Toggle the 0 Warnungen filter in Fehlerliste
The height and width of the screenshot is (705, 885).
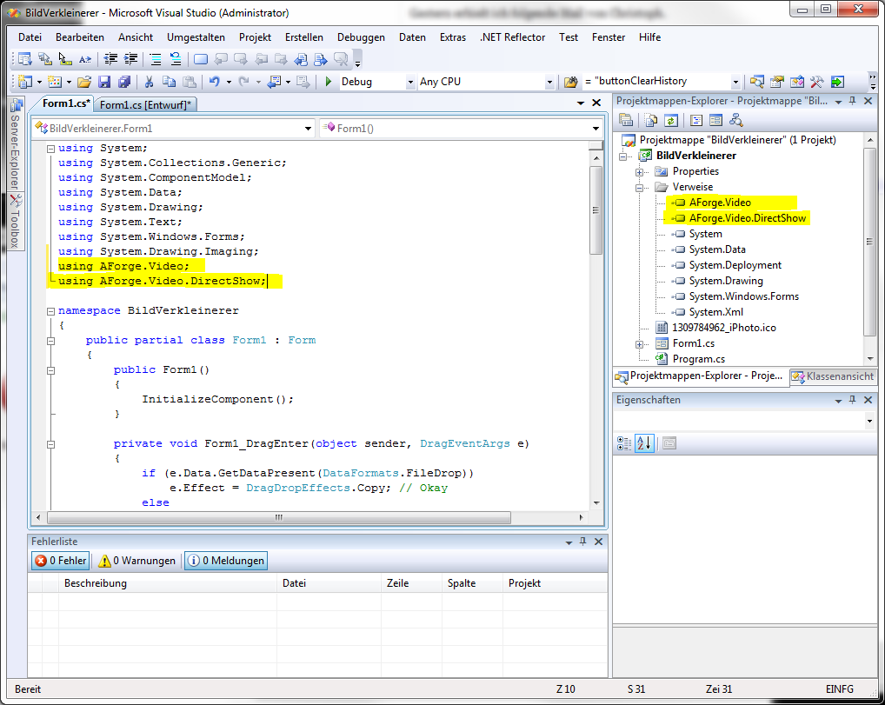click(x=136, y=560)
